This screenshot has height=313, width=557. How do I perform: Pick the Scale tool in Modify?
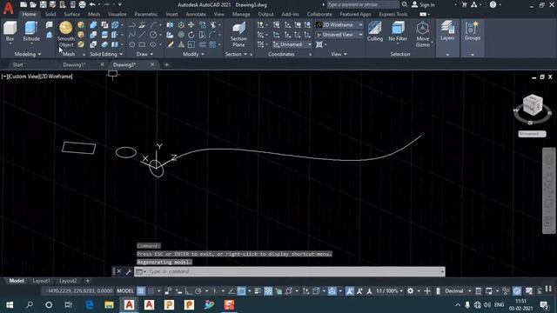tap(191, 44)
